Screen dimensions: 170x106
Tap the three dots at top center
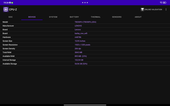tap(85, 3)
